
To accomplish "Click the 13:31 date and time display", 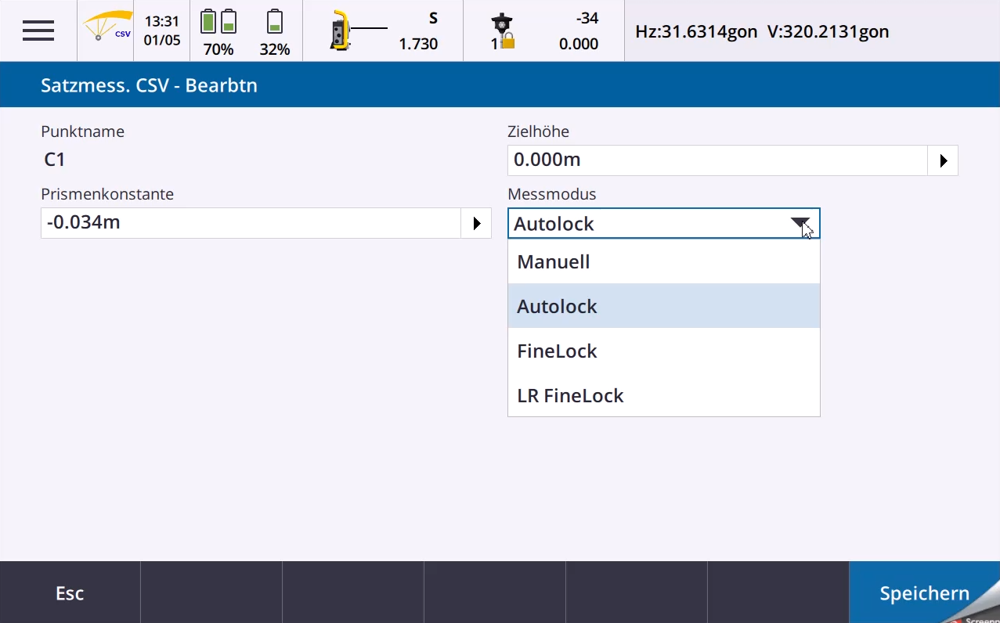I will [x=161, y=31].
